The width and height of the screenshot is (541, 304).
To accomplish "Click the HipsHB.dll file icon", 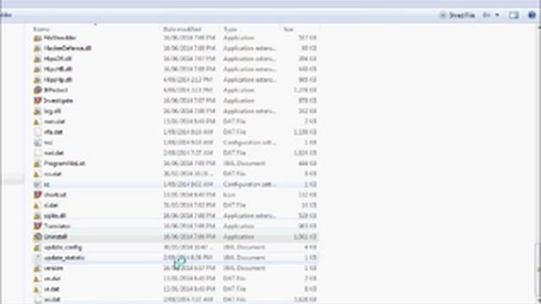I will click(x=37, y=69).
